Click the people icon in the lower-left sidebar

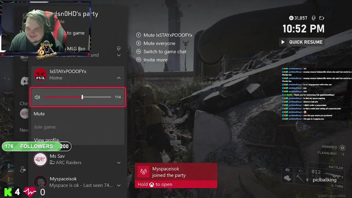point(23,170)
